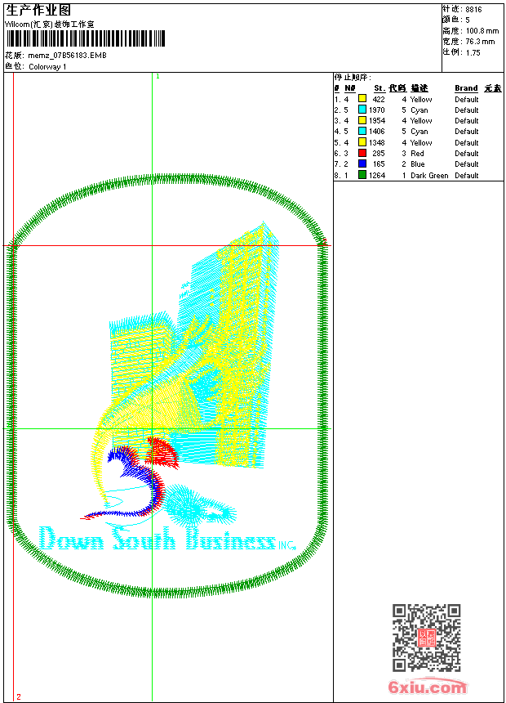Click the St. column header

tap(379, 88)
